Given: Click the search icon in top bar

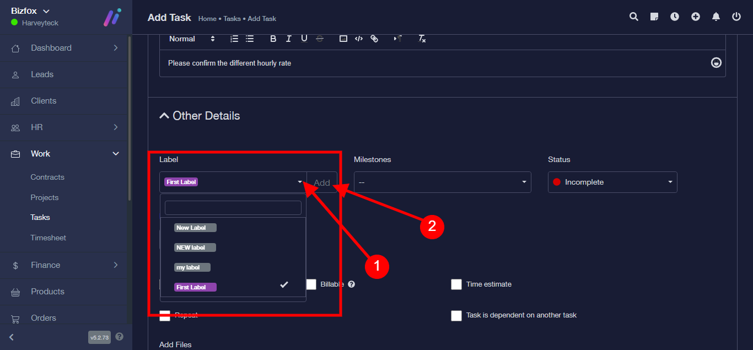Looking at the screenshot, I should click(634, 17).
